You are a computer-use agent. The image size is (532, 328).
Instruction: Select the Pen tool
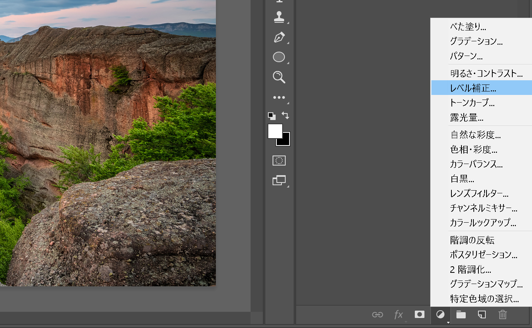[279, 37]
